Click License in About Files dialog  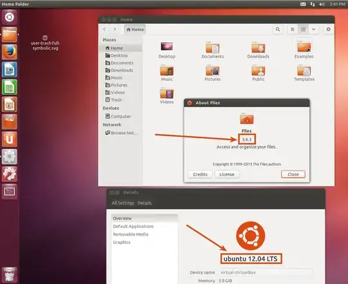[x=227, y=174]
